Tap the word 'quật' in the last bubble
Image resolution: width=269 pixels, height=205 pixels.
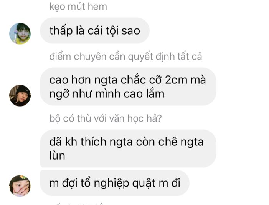pos(144,183)
